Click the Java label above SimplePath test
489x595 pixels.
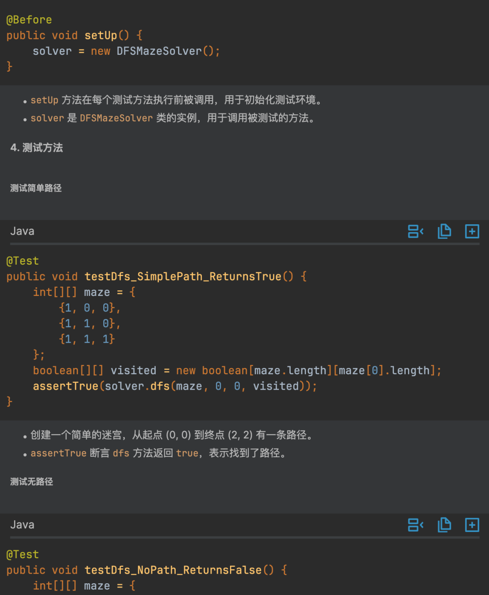[x=22, y=231]
